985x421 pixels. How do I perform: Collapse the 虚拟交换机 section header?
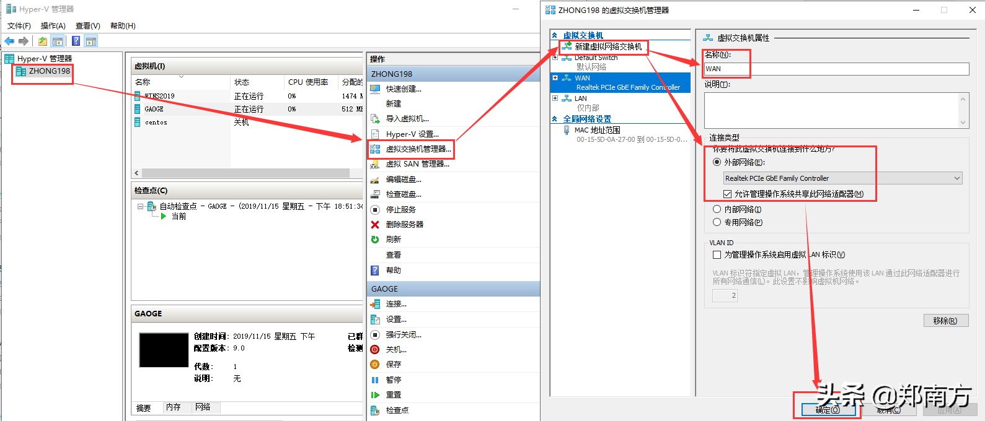click(555, 35)
